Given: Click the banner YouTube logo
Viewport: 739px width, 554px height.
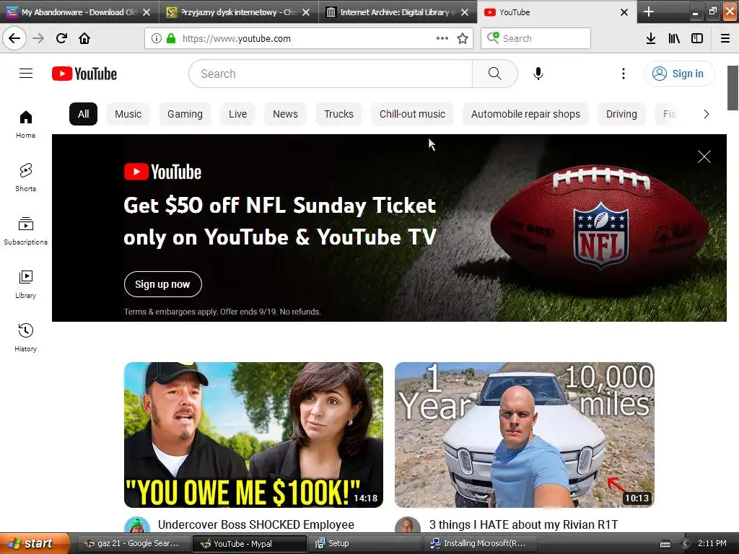Looking at the screenshot, I should coord(162,172).
